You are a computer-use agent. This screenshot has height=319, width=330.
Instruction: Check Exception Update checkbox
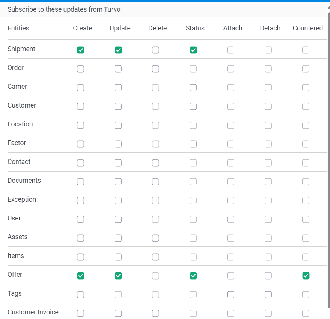click(x=118, y=200)
